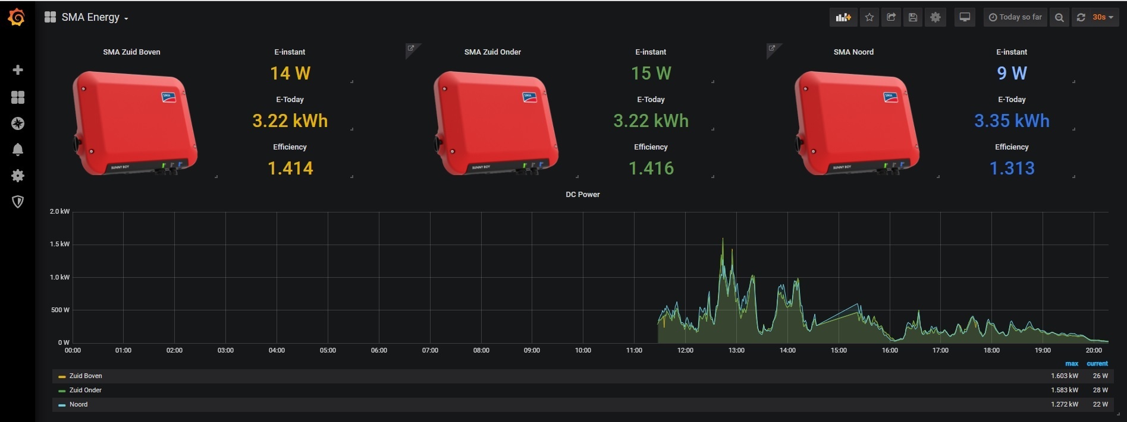Image resolution: width=1127 pixels, height=422 pixels.
Task: Click the 1.603 kW max value
Action: click(1065, 376)
